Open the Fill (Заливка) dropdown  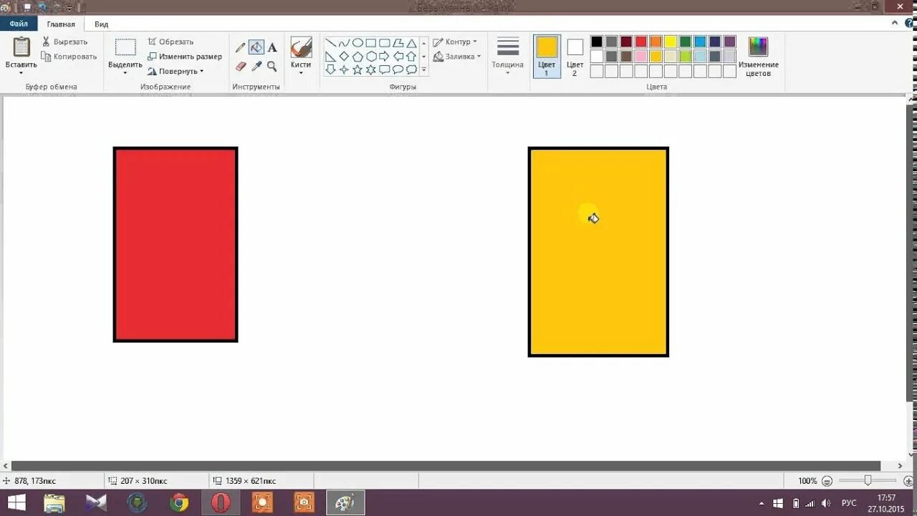[x=457, y=56]
